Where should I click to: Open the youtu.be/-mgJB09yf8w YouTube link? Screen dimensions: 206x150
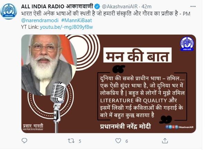click(66, 27)
